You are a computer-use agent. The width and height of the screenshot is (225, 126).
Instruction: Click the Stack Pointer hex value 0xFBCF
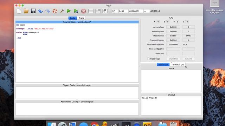[x=173, y=36]
